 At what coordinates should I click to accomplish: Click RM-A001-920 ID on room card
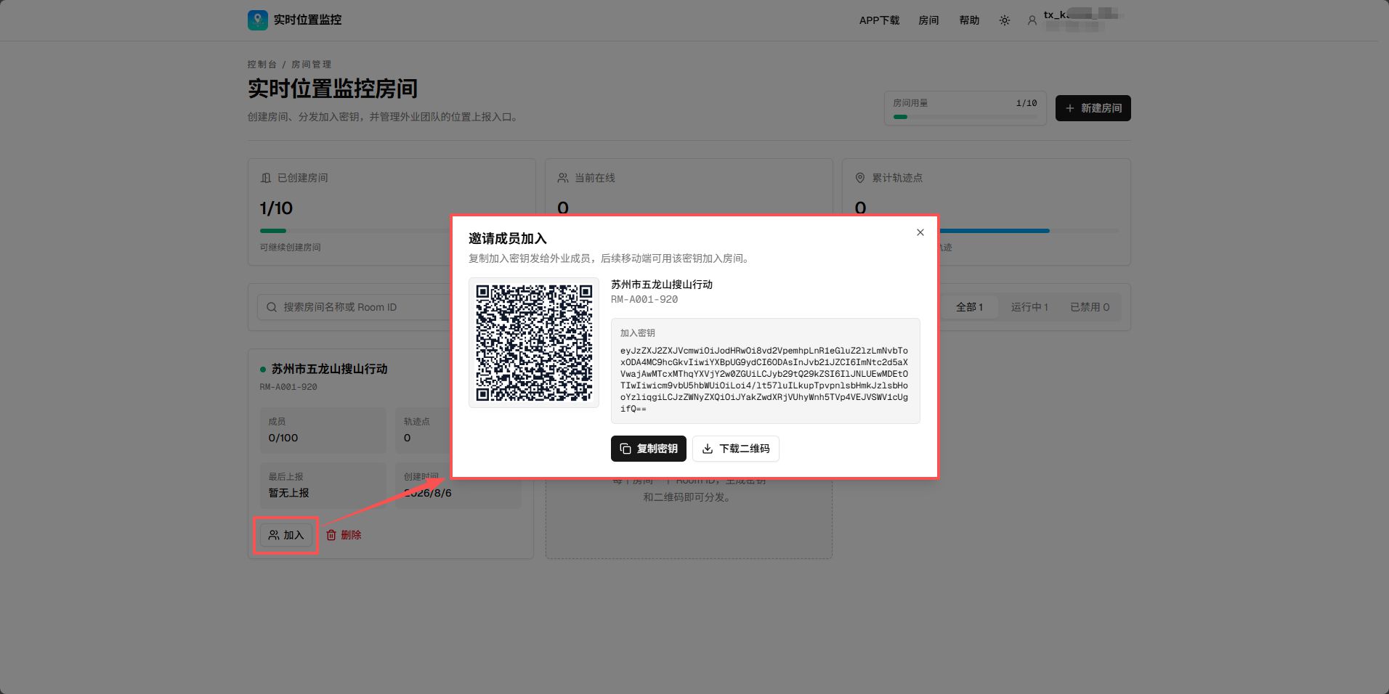[288, 387]
